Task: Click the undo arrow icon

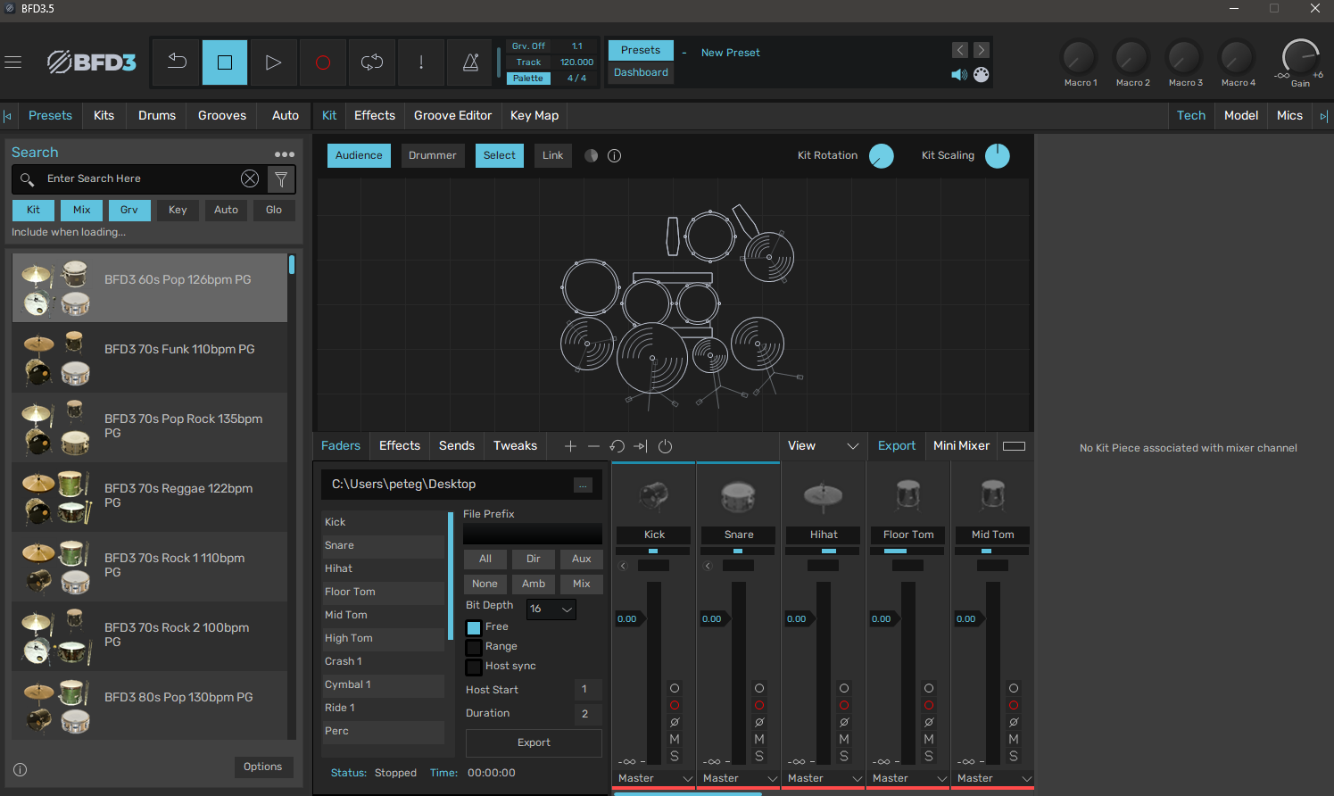Action: [x=177, y=62]
